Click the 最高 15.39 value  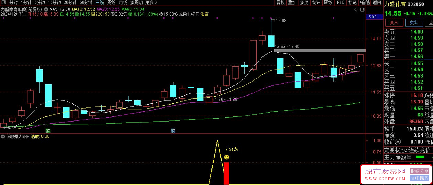(416, 102)
